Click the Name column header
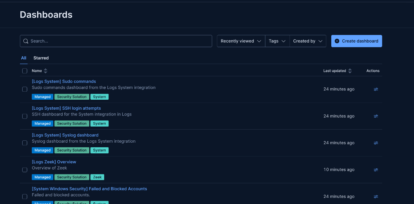 point(37,71)
